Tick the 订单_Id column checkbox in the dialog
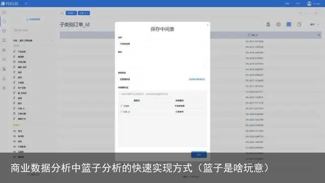 tap(122, 112)
